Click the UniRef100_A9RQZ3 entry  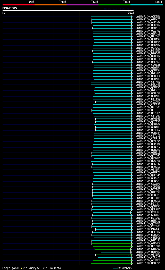(x=148, y=178)
